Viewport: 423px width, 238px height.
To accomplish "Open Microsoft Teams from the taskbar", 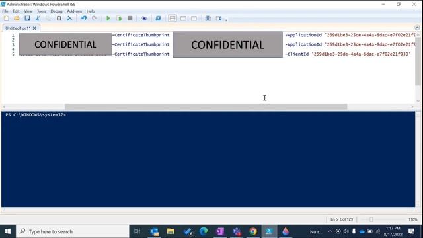I will point(237,231).
